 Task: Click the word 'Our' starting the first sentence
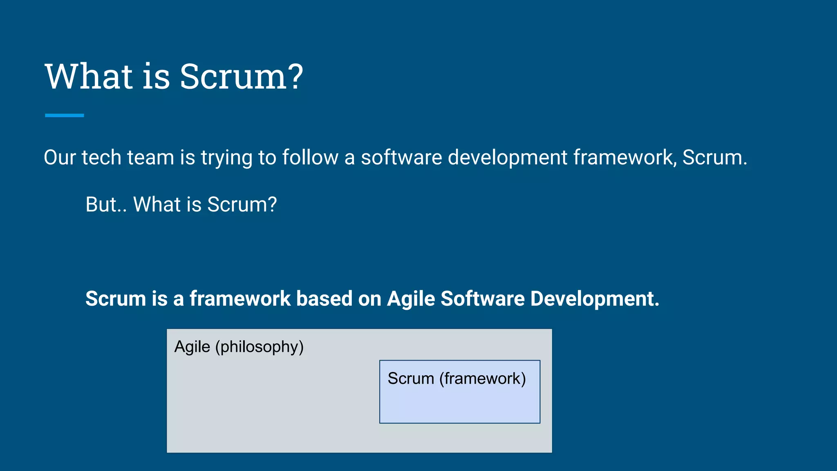point(60,158)
